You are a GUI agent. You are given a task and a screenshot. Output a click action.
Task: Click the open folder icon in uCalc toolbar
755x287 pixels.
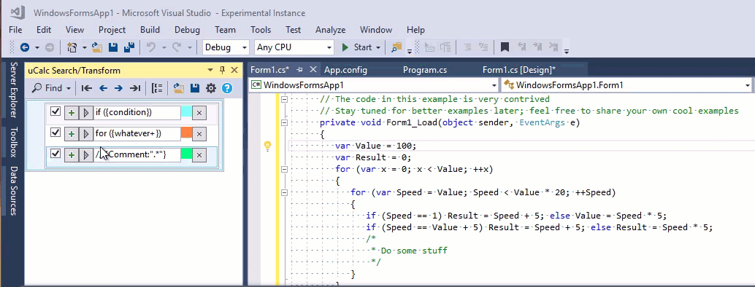[x=179, y=88]
